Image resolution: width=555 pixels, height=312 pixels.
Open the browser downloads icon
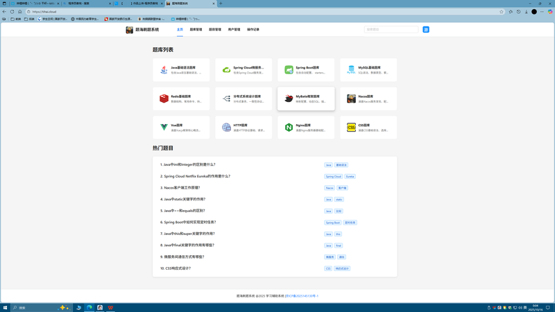(x=527, y=12)
